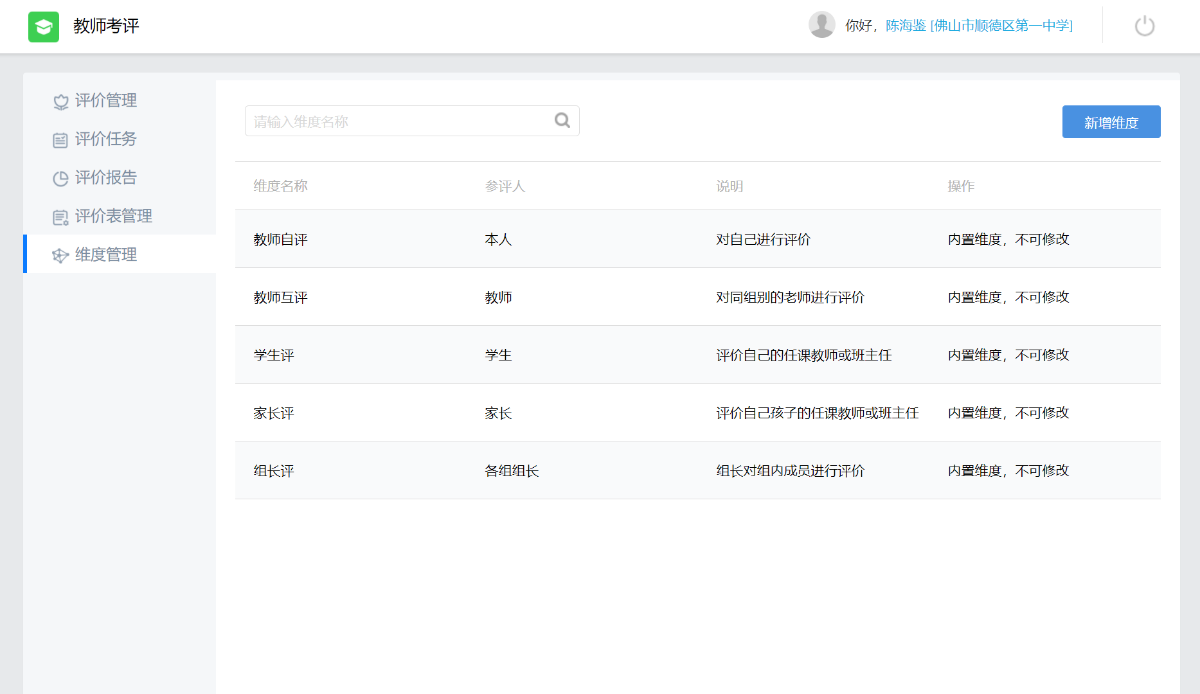Click the 维度名称 column header
The height and width of the screenshot is (694, 1200).
[280, 186]
